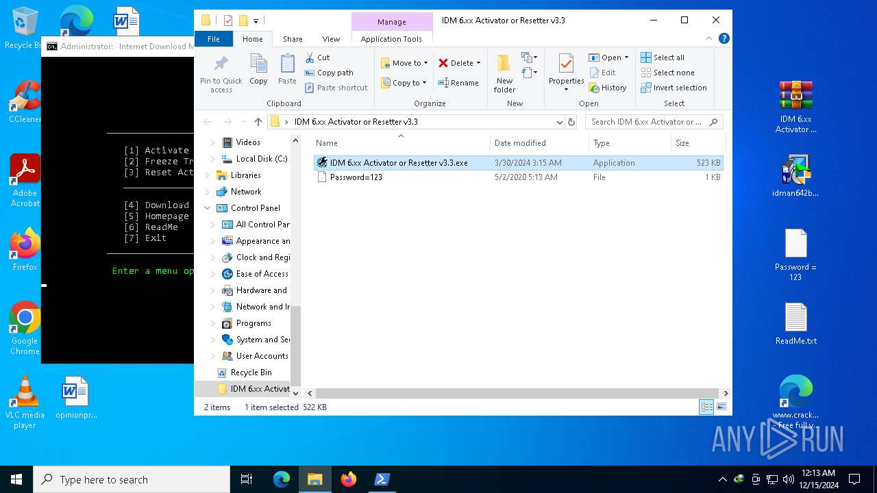Viewport: 877px width, 493px height.
Task: Open address bar history dropdown
Action: 560,122
